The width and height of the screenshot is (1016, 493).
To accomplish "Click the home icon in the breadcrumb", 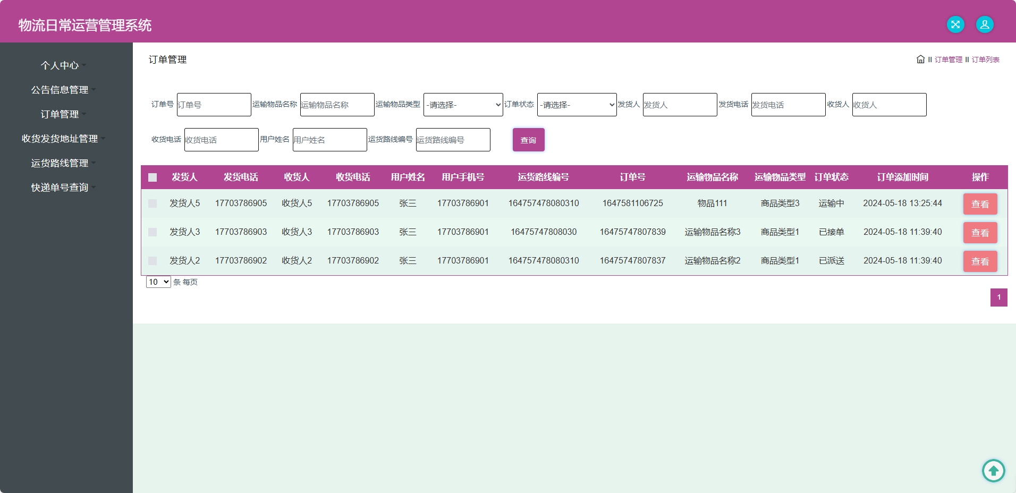I will (920, 59).
